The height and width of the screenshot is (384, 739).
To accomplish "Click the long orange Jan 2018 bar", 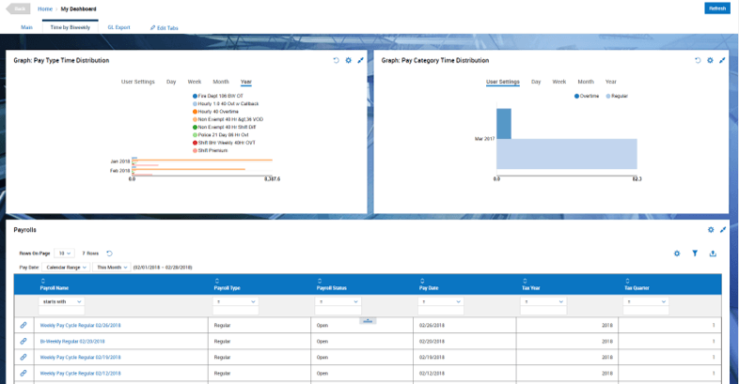I will tap(203, 160).
